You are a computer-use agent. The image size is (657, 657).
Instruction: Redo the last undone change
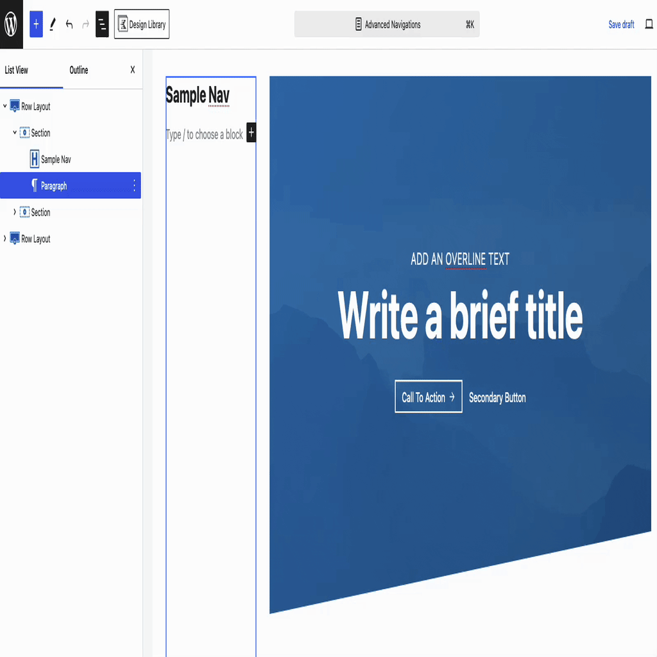85,24
